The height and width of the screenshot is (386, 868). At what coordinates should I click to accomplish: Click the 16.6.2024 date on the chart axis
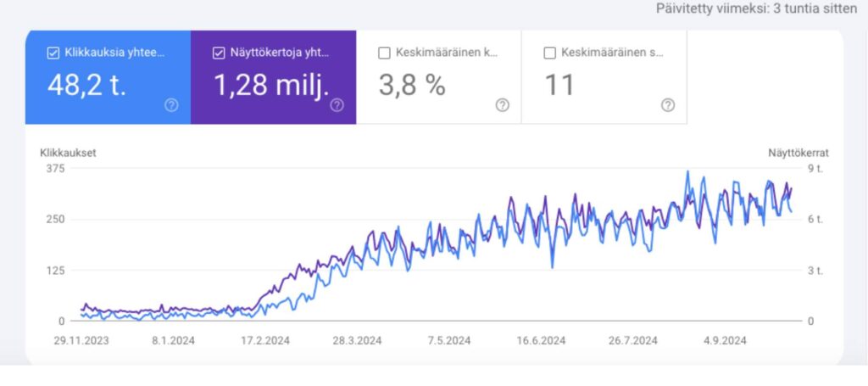[x=540, y=341]
